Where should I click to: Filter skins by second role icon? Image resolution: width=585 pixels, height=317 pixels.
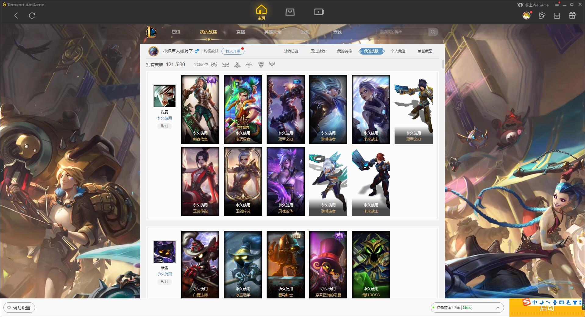tap(225, 65)
